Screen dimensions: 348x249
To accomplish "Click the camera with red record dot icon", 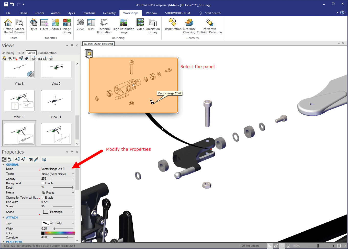I will pyautogui.click(x=15, y=59).
